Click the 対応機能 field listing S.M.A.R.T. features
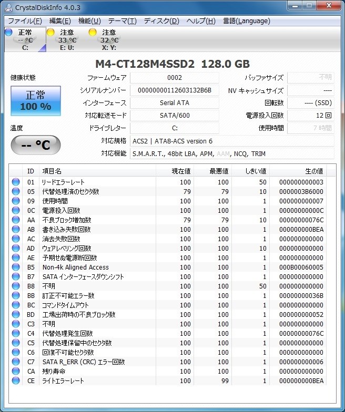Image resolution: width=345 pixels, height=412 pixels. 232,153
